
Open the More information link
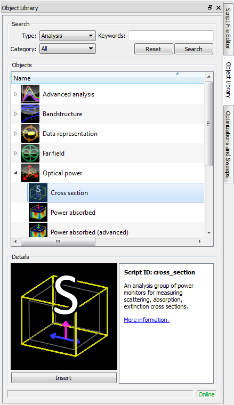click(x=147, y=320)
